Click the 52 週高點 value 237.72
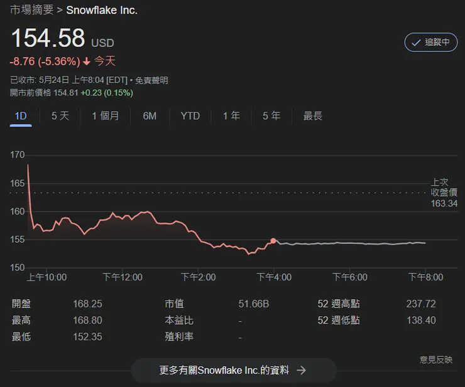The width and height of the screenshot is (465, 387). tap(421, 304)
